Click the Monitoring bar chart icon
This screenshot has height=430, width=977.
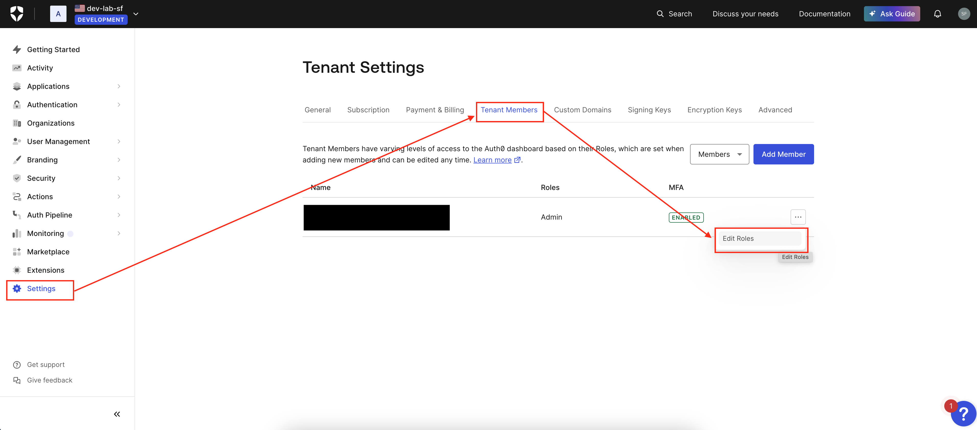pos(17,233)
